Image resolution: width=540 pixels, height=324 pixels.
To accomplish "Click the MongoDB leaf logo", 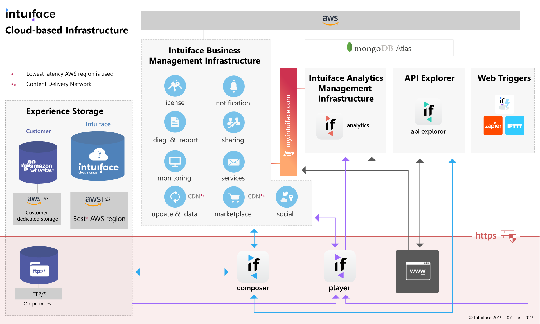I will click(x=350, y=47).
